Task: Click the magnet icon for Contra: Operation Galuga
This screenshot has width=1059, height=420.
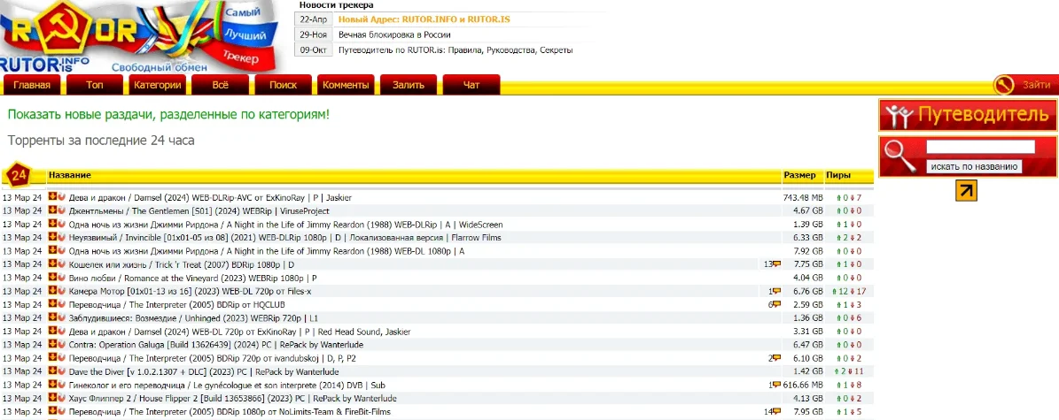Action: (61, 344)
